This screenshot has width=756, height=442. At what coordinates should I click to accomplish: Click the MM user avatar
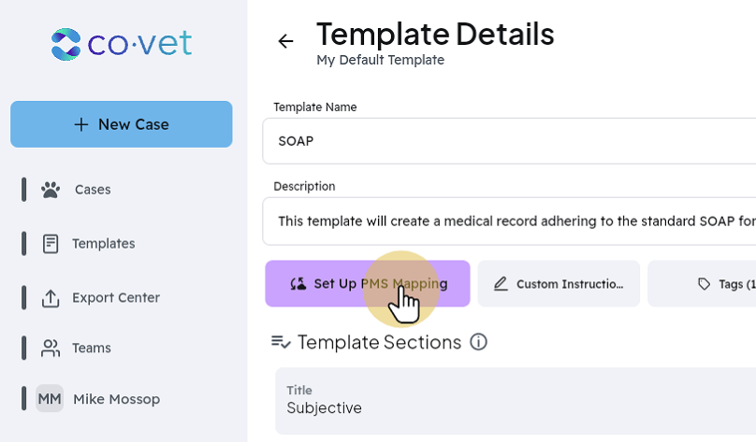coord(50,399)
